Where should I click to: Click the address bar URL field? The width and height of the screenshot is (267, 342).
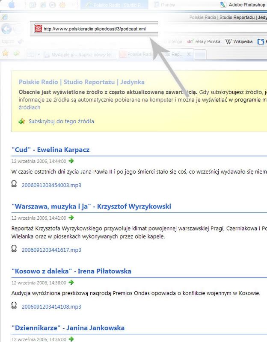point(96,29)
